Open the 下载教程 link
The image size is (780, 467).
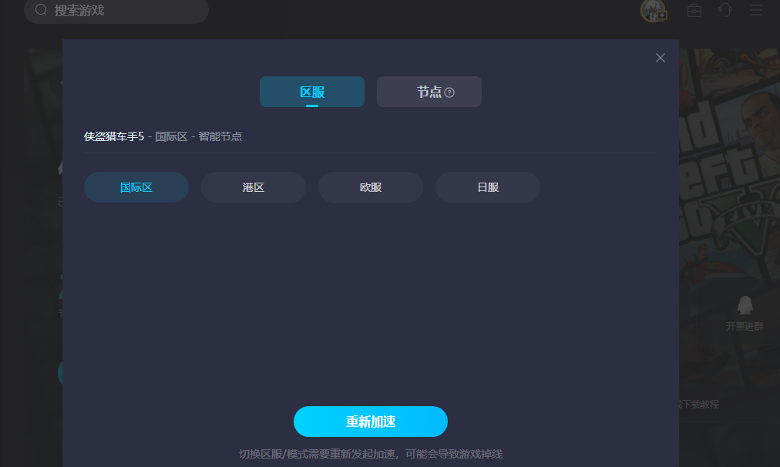pyautogui.click(x=699, y=404)
